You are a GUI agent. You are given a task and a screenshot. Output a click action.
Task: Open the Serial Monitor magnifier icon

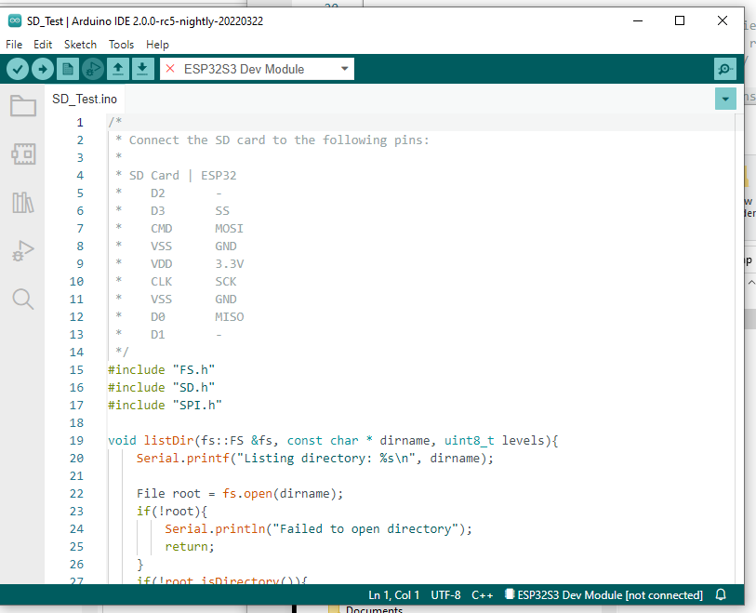(724, 69)
